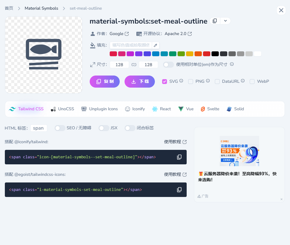Open the Google author external link
The image size is (290, 245).
click(119, 34)
